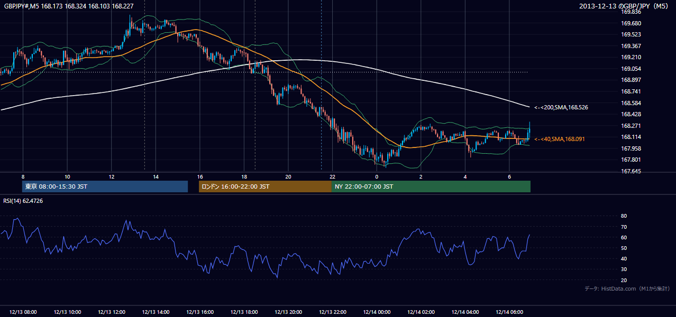Click price axis label 169.523

[631, 34]
